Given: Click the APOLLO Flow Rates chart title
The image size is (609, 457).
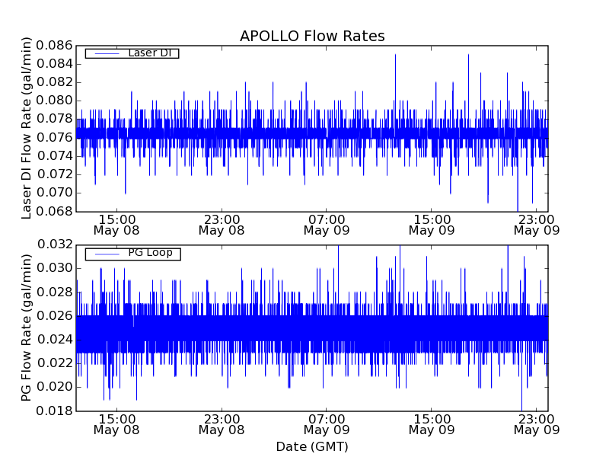Looking at the screenshot, I should (x=312, y=36).
